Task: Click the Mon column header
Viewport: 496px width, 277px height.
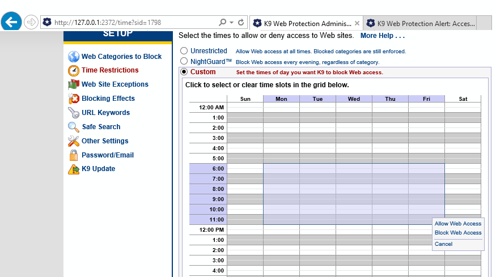Action: pyautogui.click(x=281, y=99)
